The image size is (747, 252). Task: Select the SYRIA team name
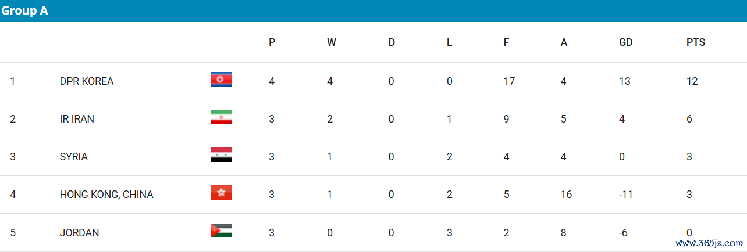74,157
